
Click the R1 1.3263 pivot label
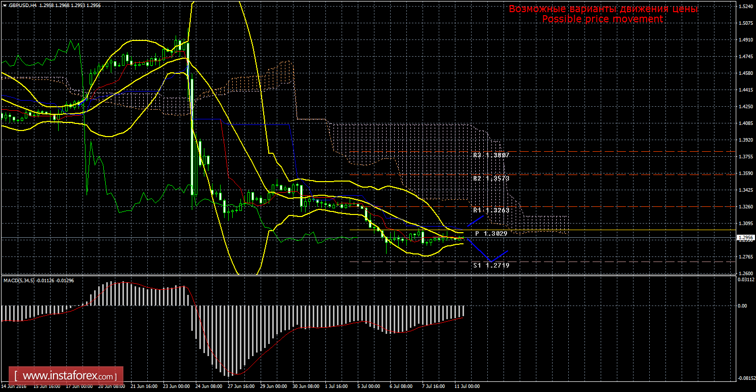coord(491,210)
